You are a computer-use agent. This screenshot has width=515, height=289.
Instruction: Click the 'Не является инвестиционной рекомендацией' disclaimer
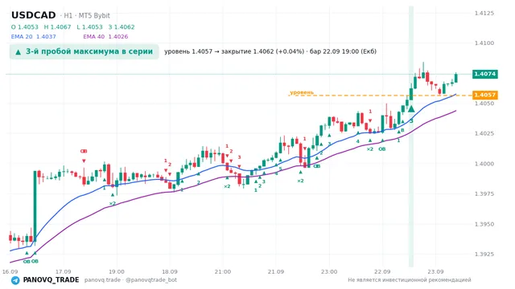[410, 280]
